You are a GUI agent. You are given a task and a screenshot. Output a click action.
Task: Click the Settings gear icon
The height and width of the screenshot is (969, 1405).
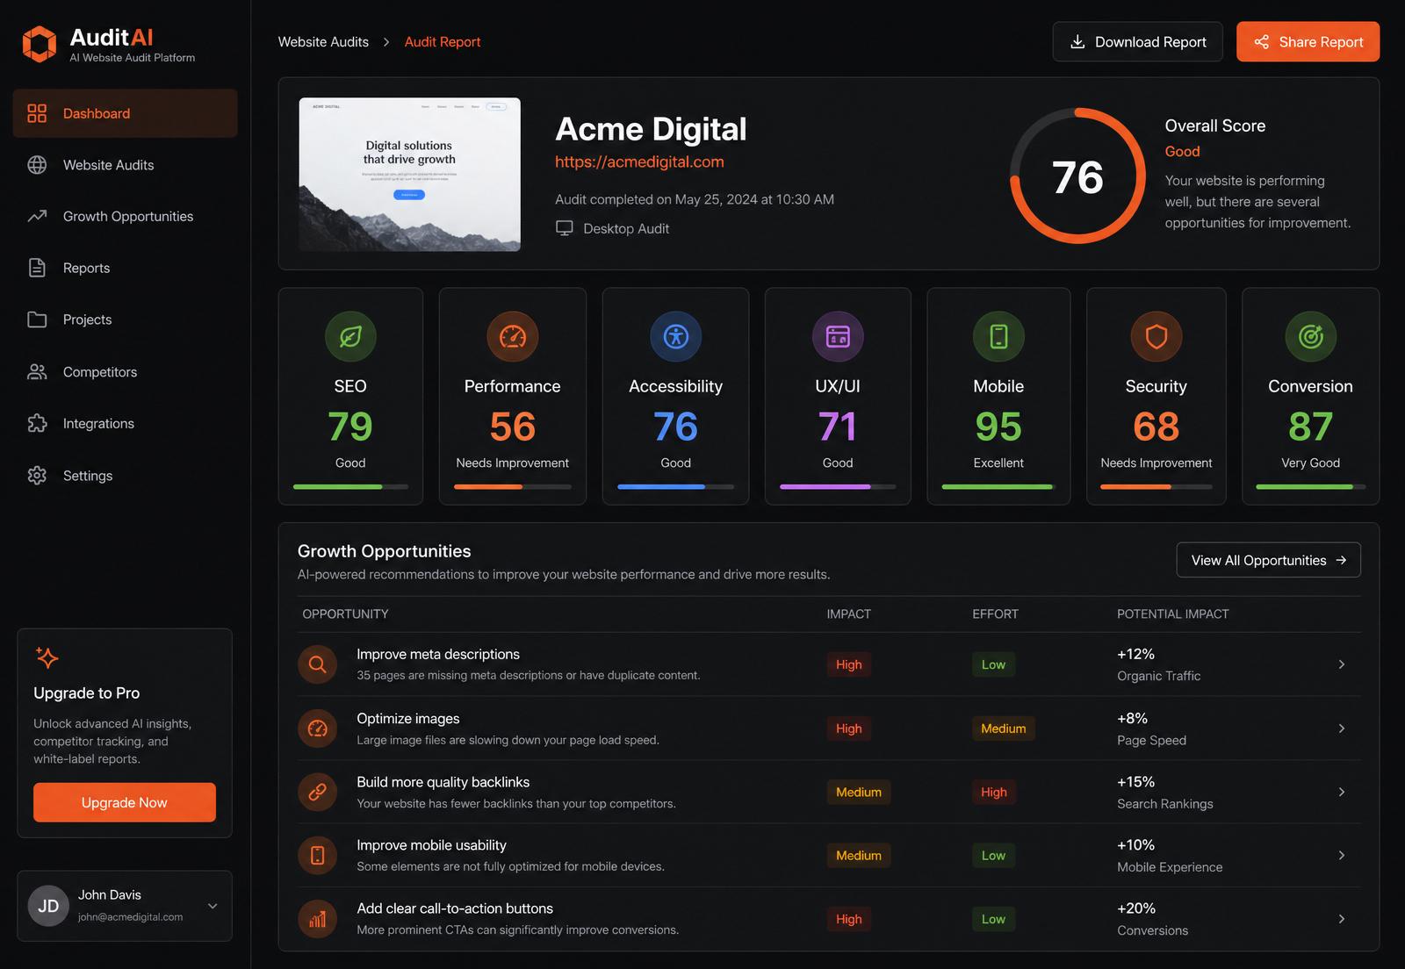[37, 475]
